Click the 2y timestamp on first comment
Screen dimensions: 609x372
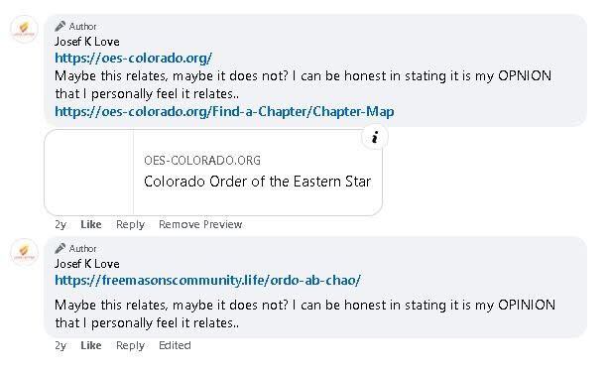[x=61, y=224]
